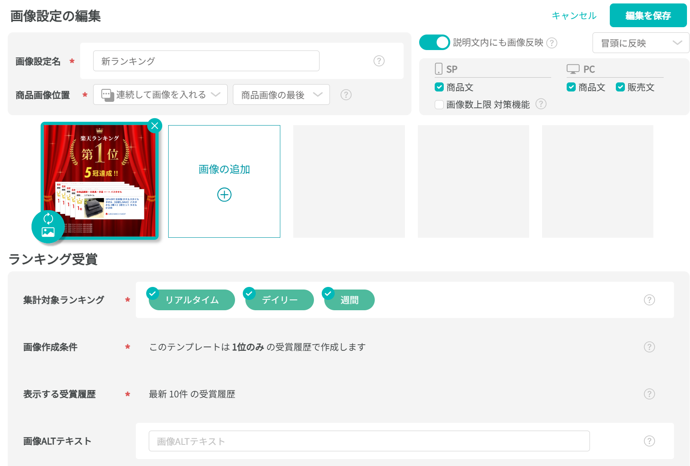Open help icon for 画像数上限 対策機能
The image size is (690, 466).
541,104
